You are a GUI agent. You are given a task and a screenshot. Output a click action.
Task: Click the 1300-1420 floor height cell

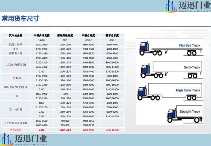(65, 62)
